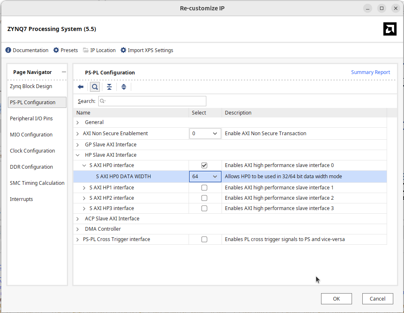Click the Expand All toolbar icon
This screenshot has width=404, height=313.
tap(124, 87)
